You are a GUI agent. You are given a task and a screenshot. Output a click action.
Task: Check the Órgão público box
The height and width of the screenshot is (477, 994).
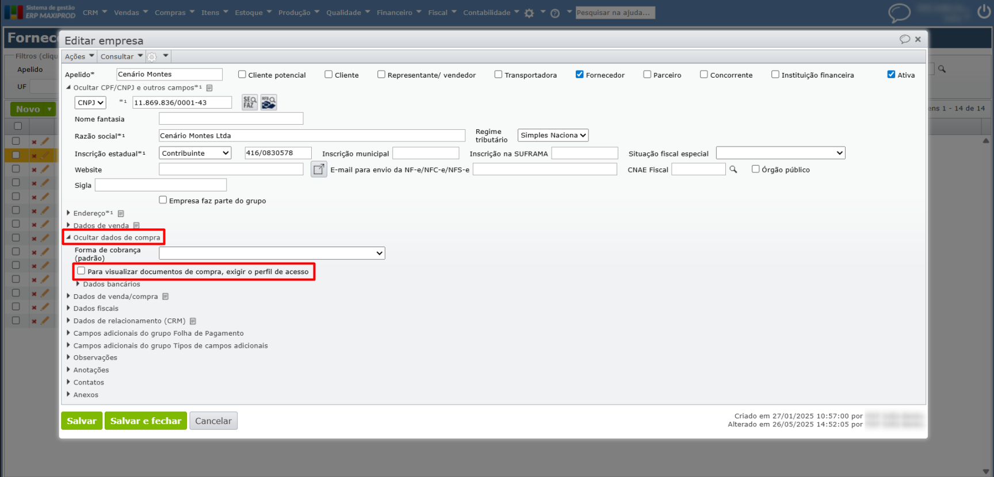pos(756,169)
